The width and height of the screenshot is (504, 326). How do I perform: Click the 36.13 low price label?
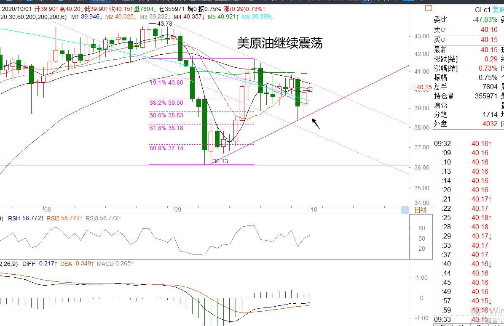pos(220,161)
